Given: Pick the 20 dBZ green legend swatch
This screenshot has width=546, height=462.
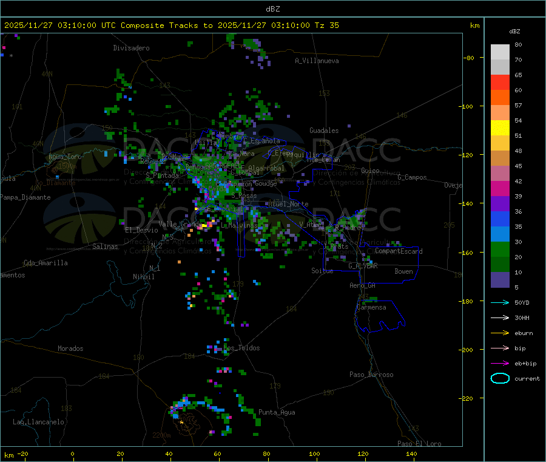Looking at the screenshot, I should [500, 249].
